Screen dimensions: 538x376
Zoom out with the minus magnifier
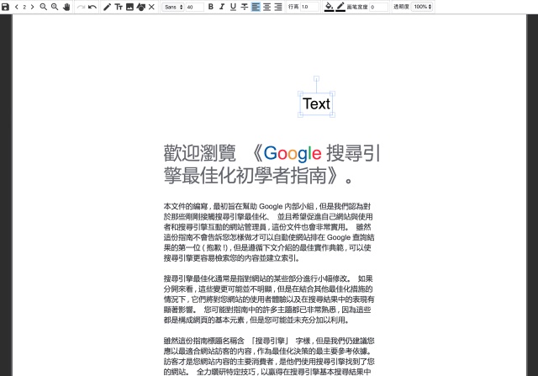coord(43,7)
